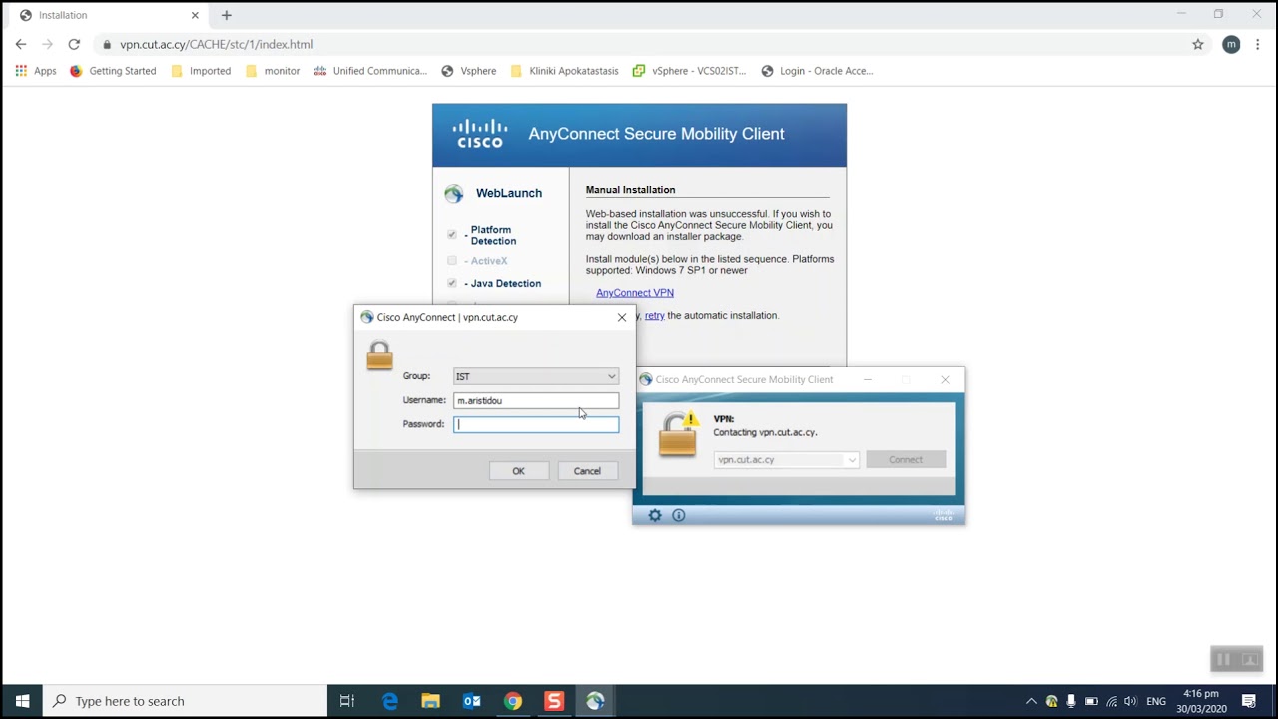Screen dimensions: 1278x719
Task: Open AnyConnect info icon
Action: [679, 515]
